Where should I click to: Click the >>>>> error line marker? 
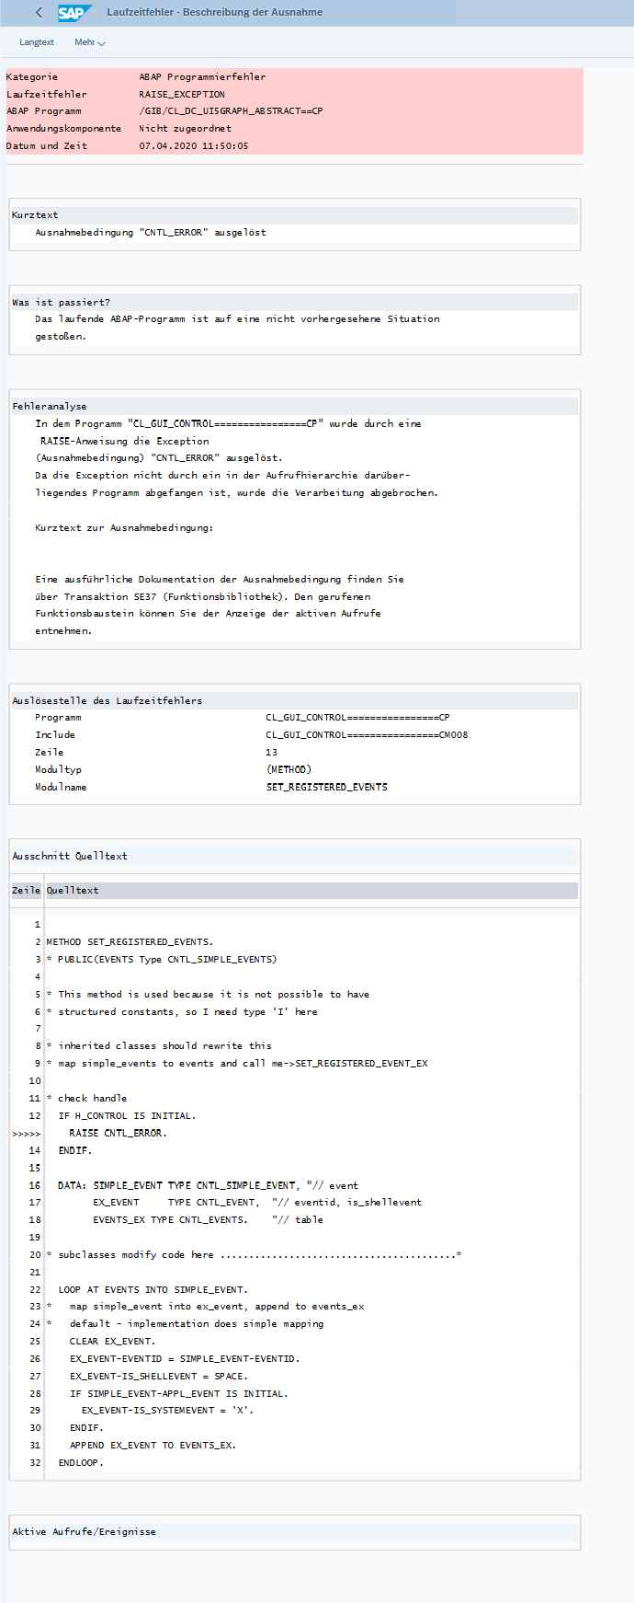[x=26, y=1134]
